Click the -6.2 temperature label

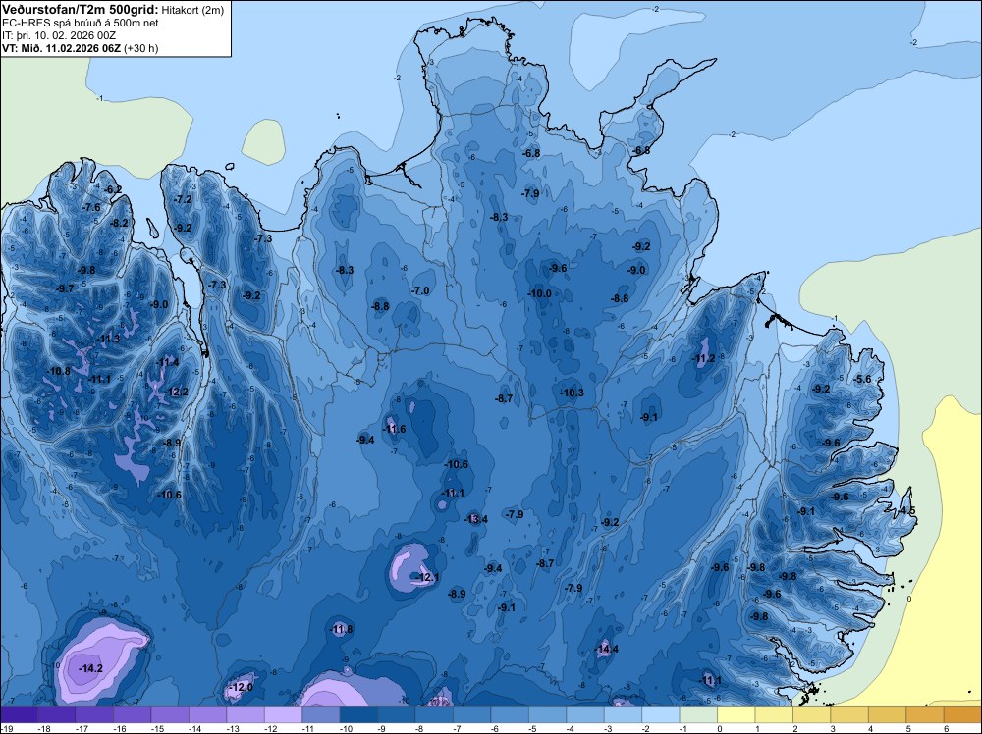point(113,189)
